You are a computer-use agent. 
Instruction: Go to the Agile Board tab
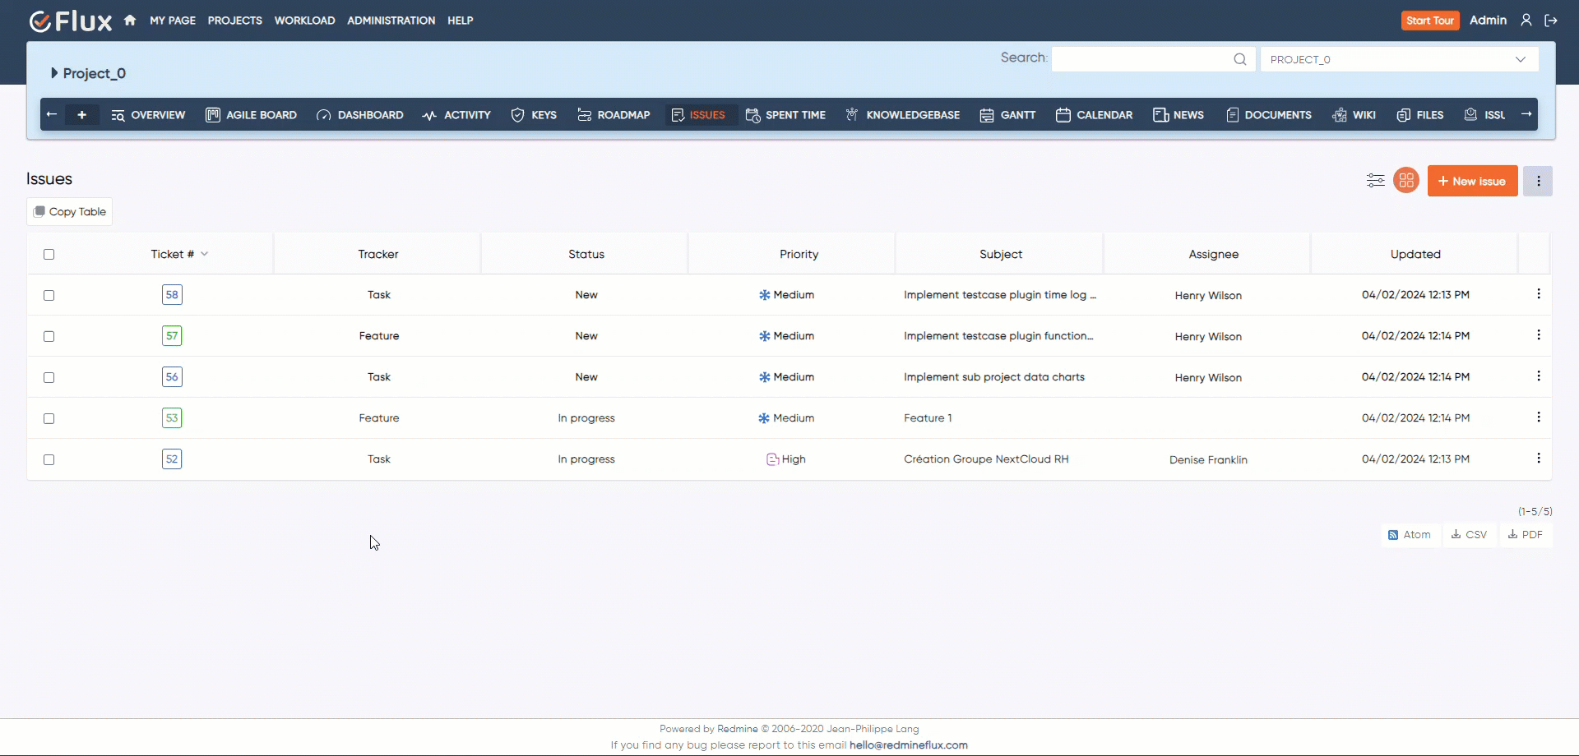click(x=251, y=115)
